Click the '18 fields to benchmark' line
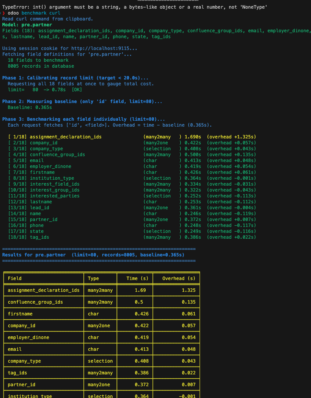This screenshot has width=311, height=398. point(38,60)
